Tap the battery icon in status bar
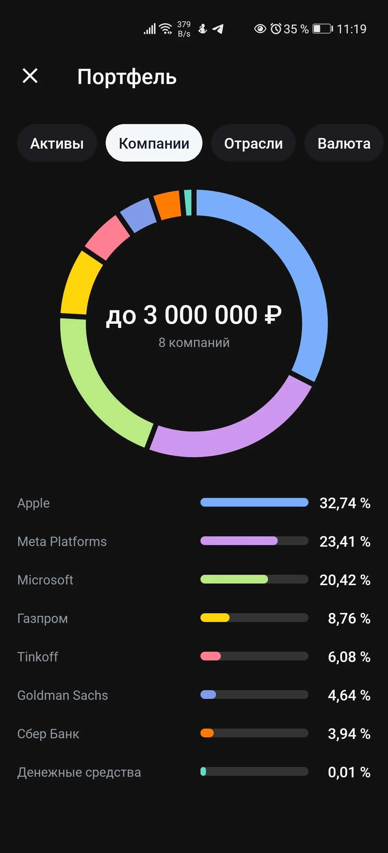The width and height of the screenshot is (388, 853). click(323, 29)
